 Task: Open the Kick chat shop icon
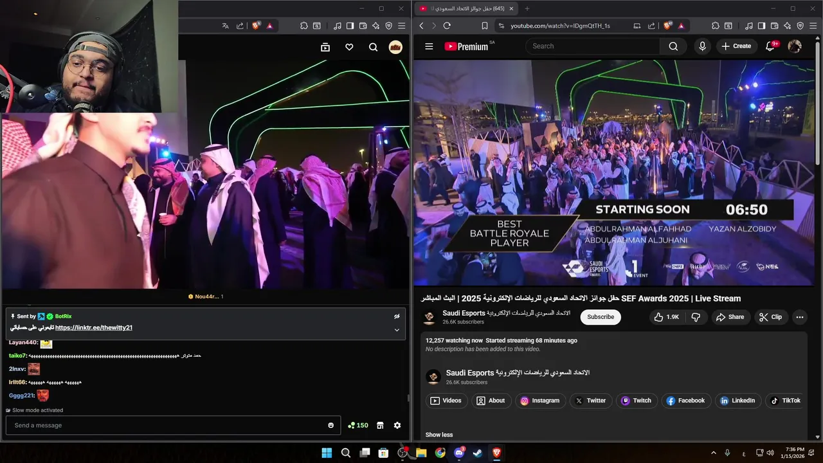coord(380,425)
